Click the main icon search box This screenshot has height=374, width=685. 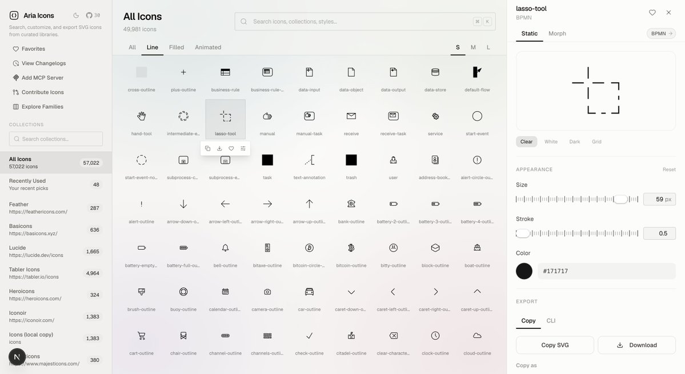364,21
